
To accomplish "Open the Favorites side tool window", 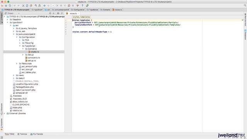I will (x=2, y=124).
